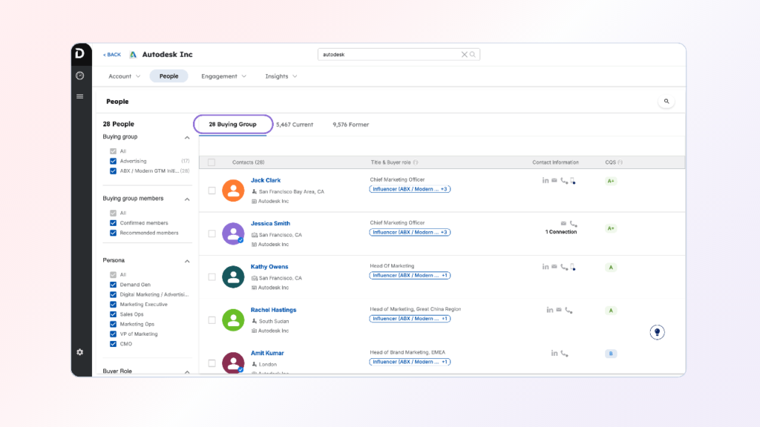This screenshot has width=760, height=427.
Task: Go back using the BACK link
Action: pyautogui.click(x=112, y=55)
